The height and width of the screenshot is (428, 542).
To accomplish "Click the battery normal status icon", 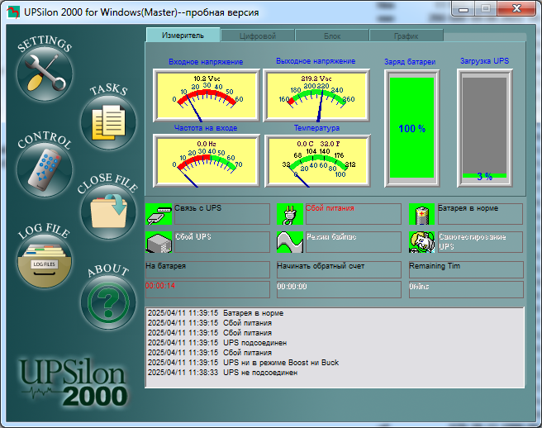I will click(422, 214).
